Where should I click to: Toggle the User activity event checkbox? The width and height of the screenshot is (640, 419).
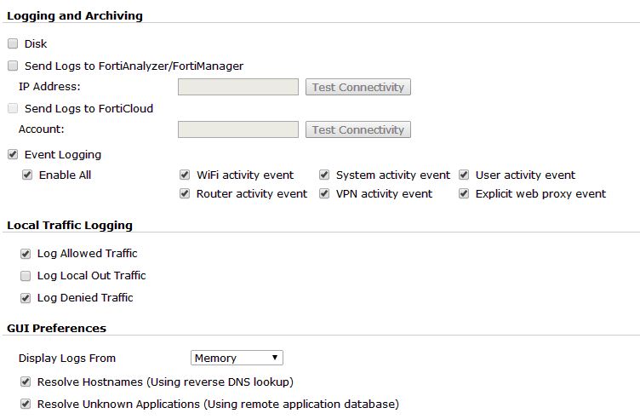(464, 175)
